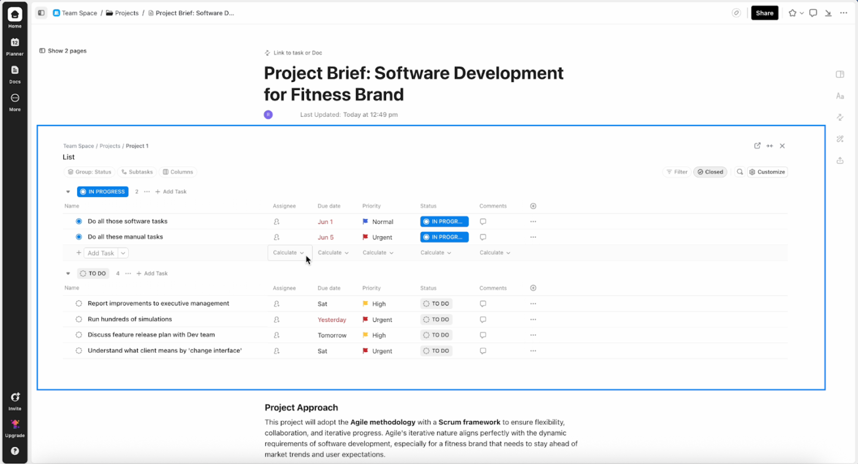The image size is (858, 464).
Task: Collapse the TO DO group
Action: 67,273
